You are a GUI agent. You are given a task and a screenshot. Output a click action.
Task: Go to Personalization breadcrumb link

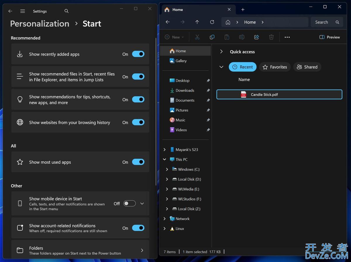[40, 24]
